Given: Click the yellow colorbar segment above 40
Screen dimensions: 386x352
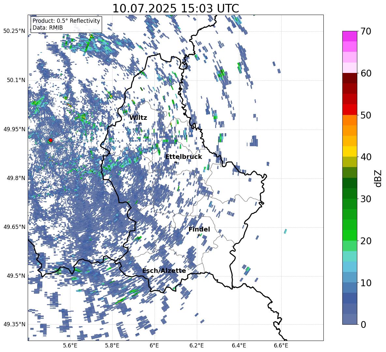Looking at the screenshot, I should pos(349,151).
